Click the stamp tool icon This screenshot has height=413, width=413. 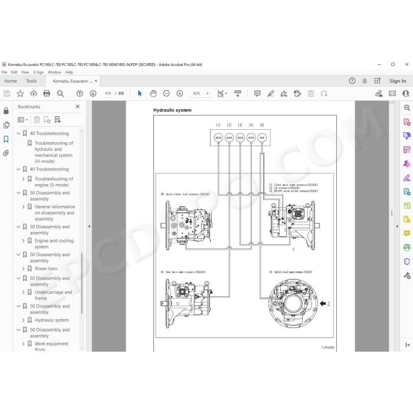click(297, 93)
